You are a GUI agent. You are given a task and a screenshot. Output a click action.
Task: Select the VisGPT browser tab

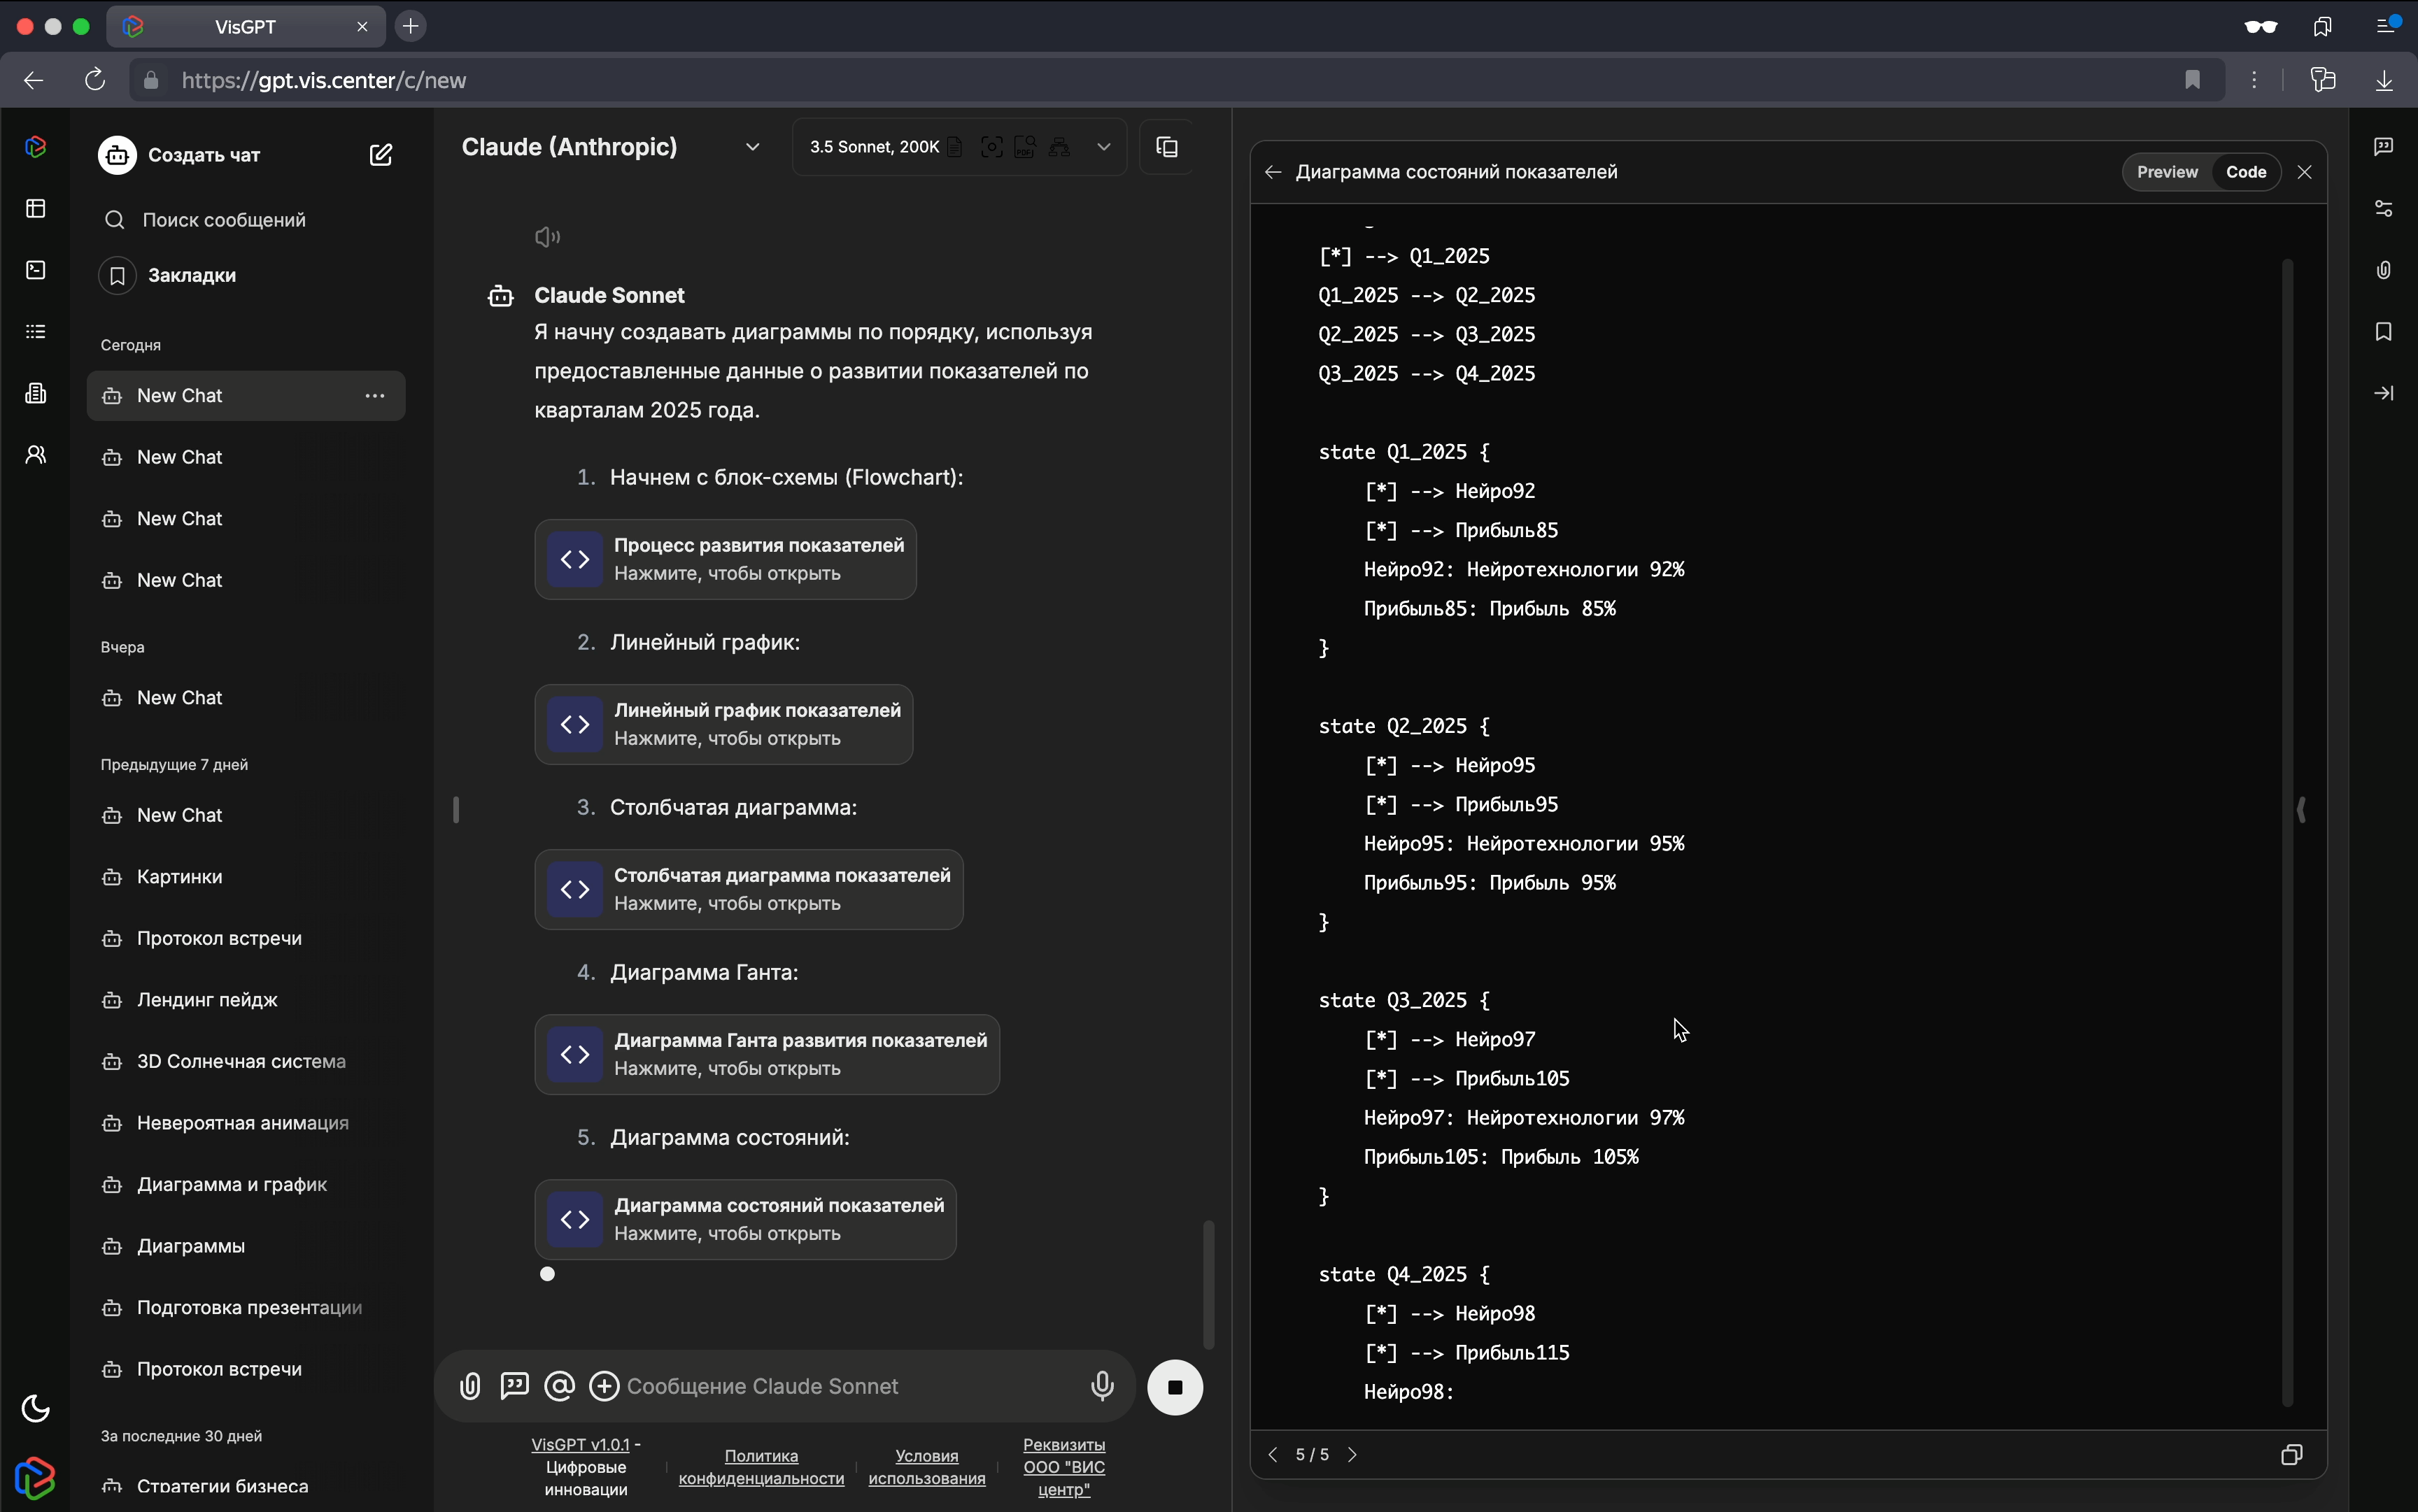pos(245,27)
